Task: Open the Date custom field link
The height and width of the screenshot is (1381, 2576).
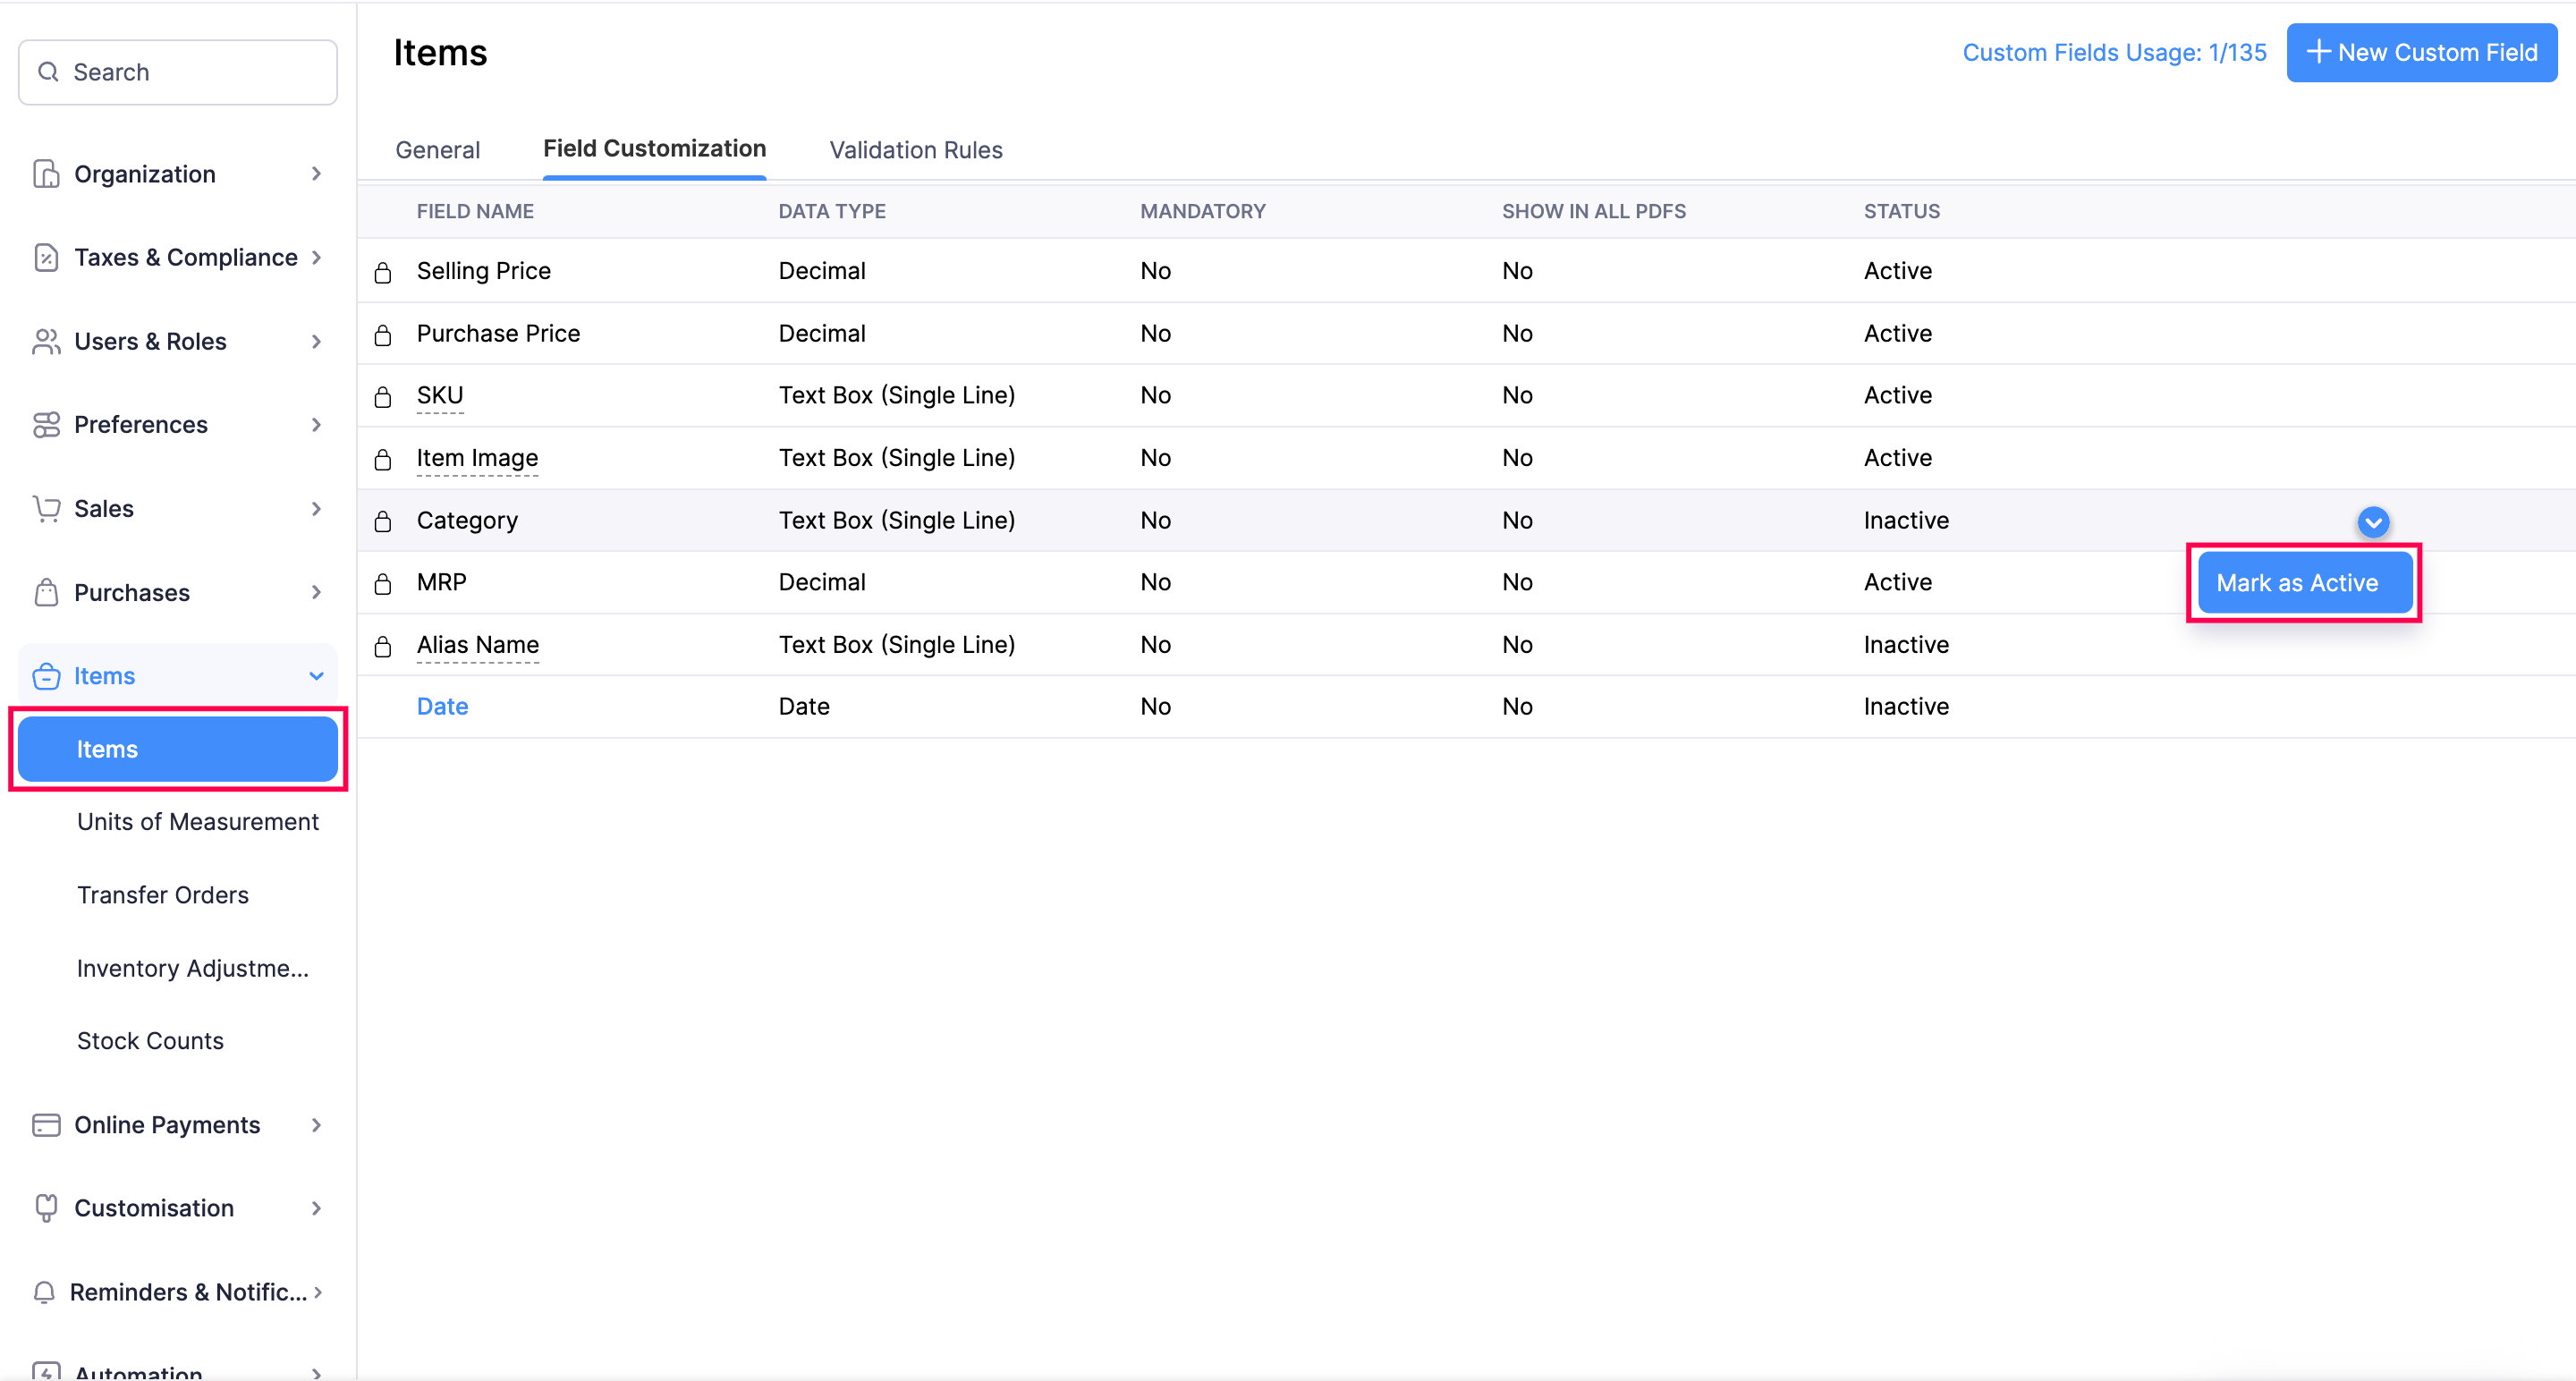Action: point(442,706)
